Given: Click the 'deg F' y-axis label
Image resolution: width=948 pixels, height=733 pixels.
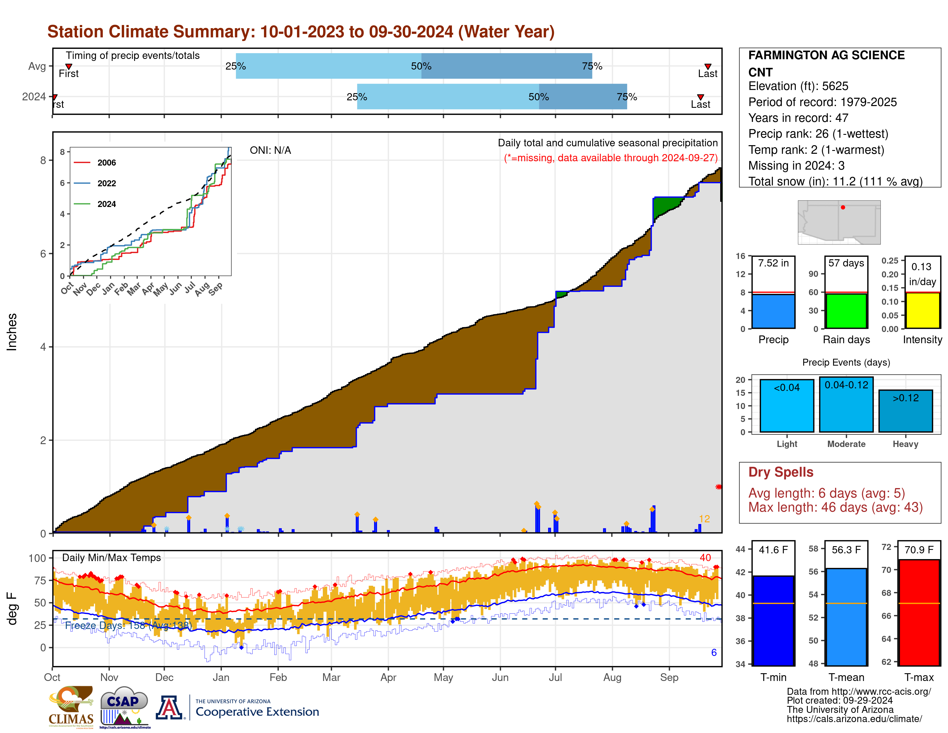Looking at the screenshot, I should pos(12,609).
